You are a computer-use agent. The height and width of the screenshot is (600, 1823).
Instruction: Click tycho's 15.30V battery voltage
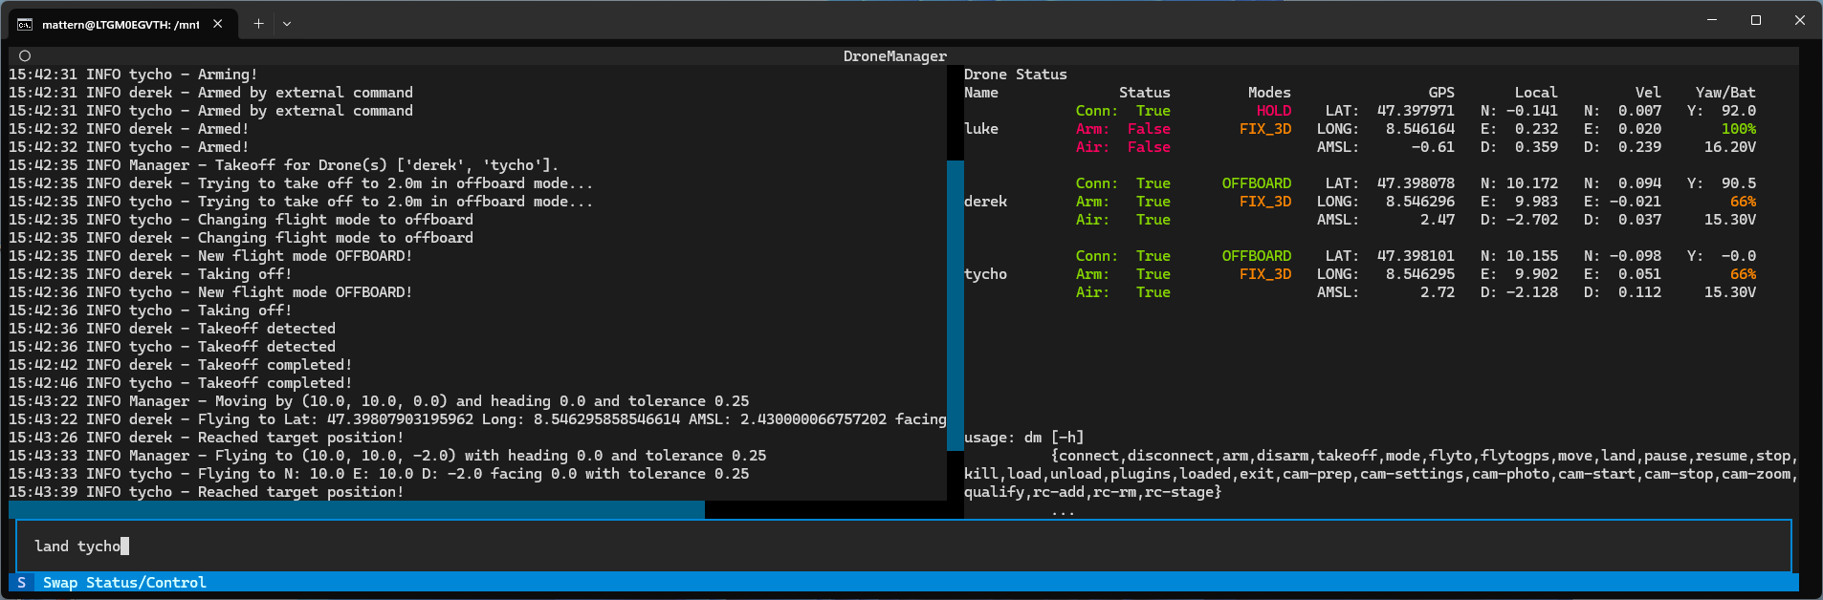coord(1729,292)
